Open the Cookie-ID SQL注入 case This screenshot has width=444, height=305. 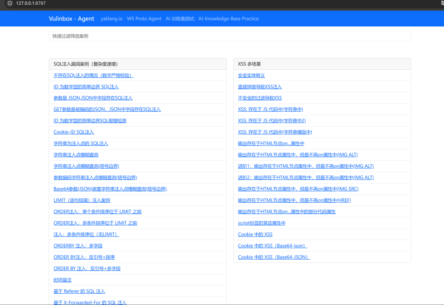[73, 132]
